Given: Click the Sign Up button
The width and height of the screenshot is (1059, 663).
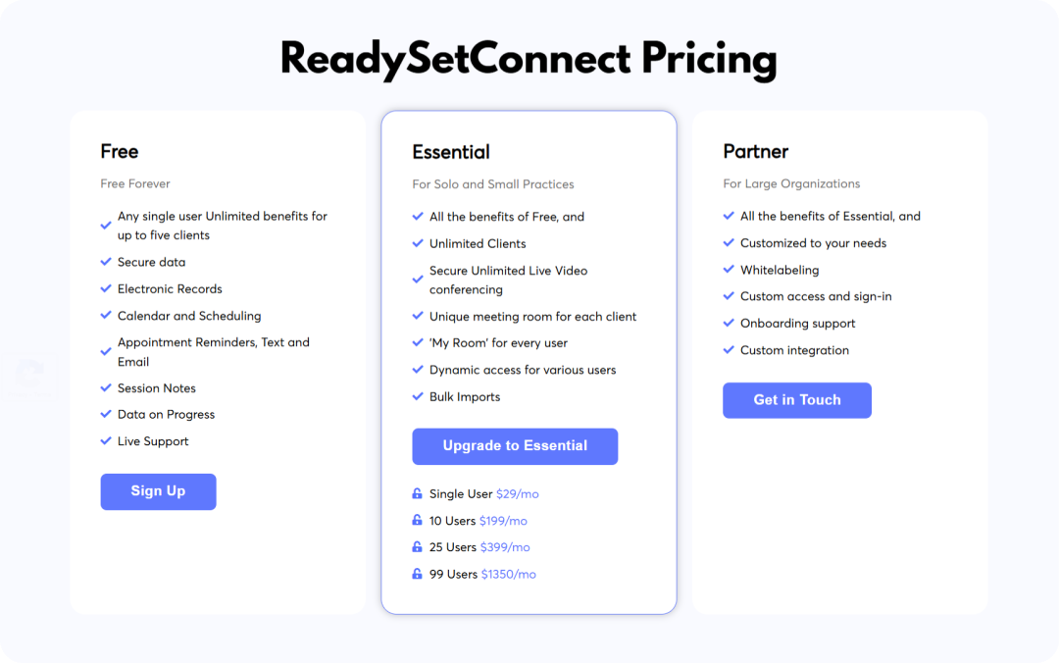Looking at the screenshot, I should 158,491.
